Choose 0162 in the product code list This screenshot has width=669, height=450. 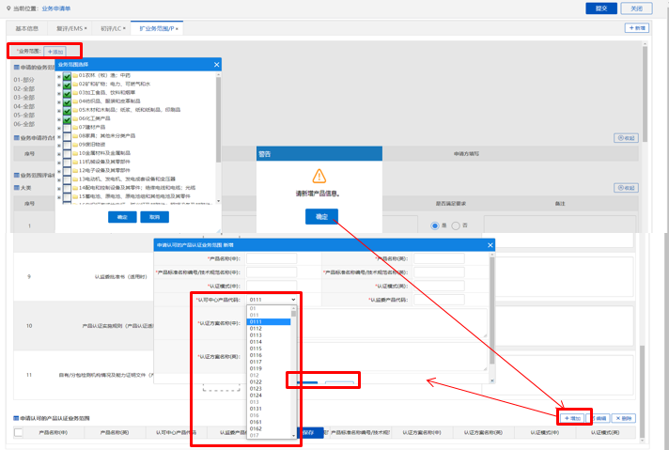256,428
